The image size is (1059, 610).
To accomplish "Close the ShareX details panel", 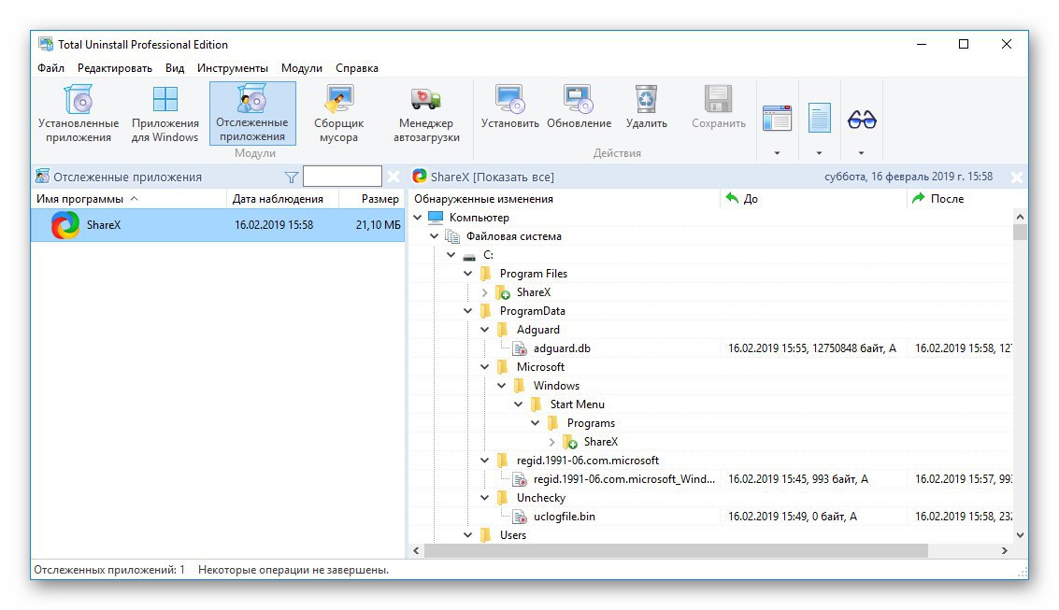I will [1016, 177].
